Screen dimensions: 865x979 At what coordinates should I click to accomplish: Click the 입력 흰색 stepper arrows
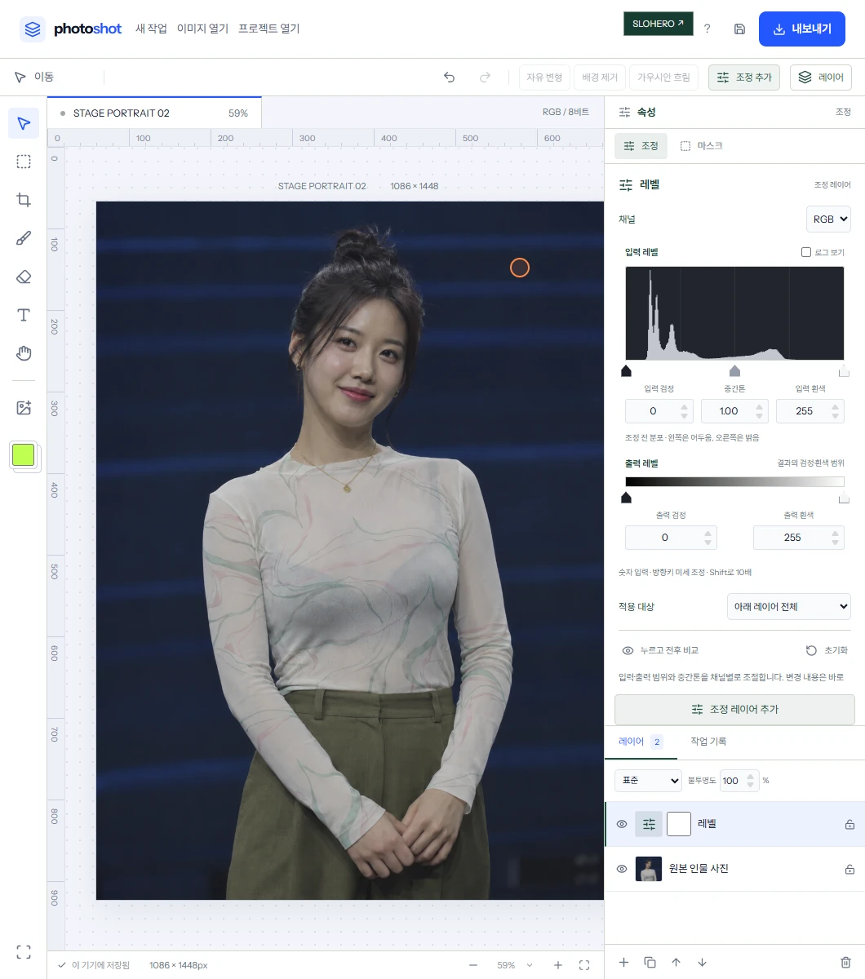836,411
